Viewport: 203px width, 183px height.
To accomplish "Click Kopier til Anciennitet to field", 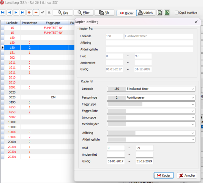I will tap(145, 155).
